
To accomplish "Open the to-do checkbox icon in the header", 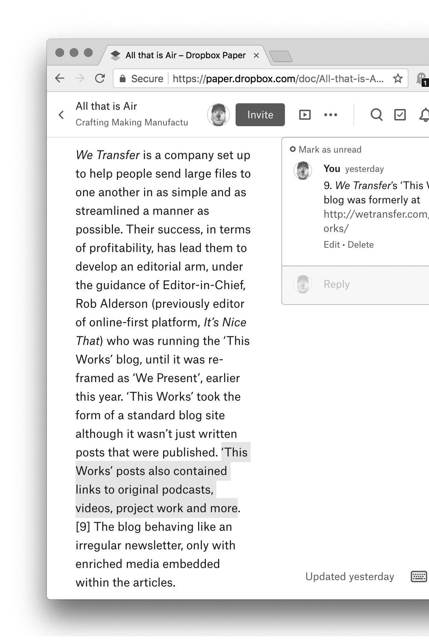I will 400,115.
